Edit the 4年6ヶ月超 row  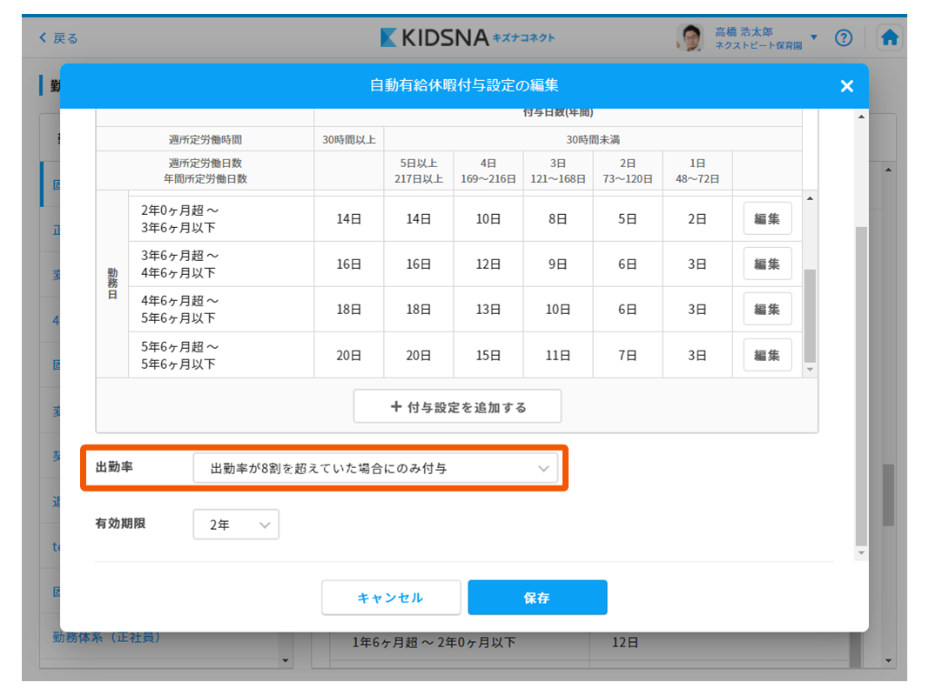pyautogui.click(x=767, y=309)
